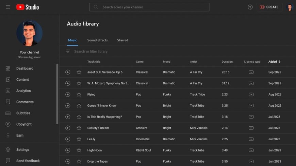Play the Les-ly track

point(68,139)
